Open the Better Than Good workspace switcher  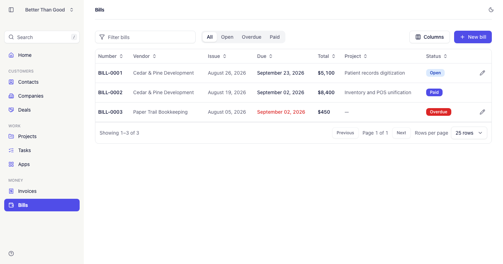click(x=49, y=10)
